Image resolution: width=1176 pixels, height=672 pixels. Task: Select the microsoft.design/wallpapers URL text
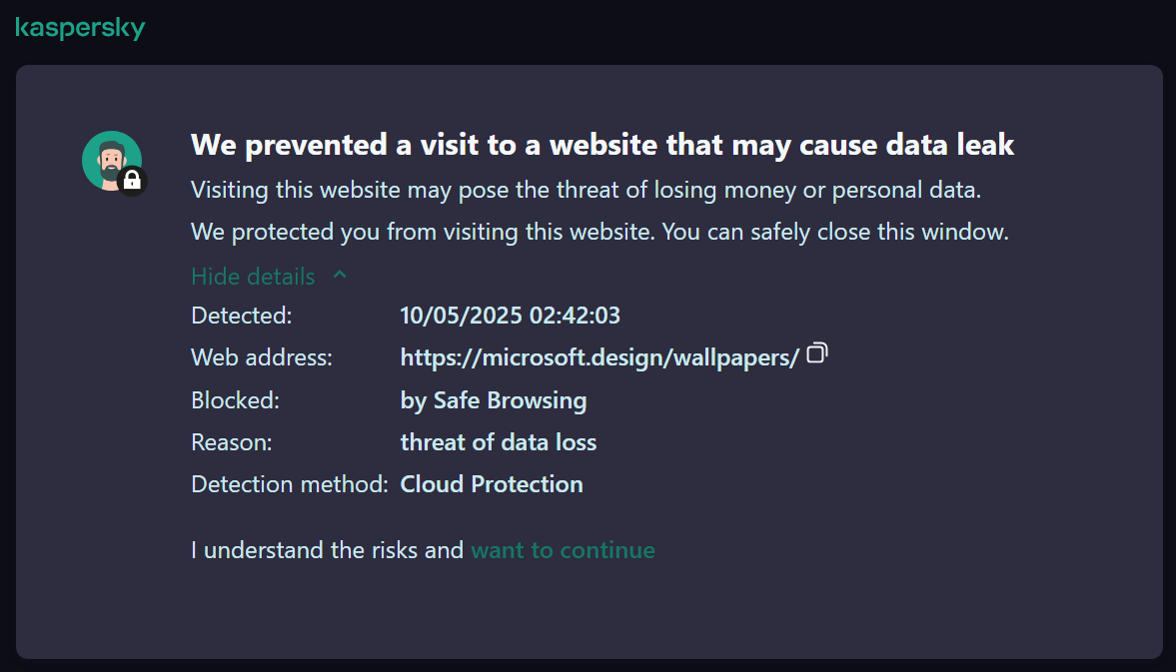click(599, 357)
